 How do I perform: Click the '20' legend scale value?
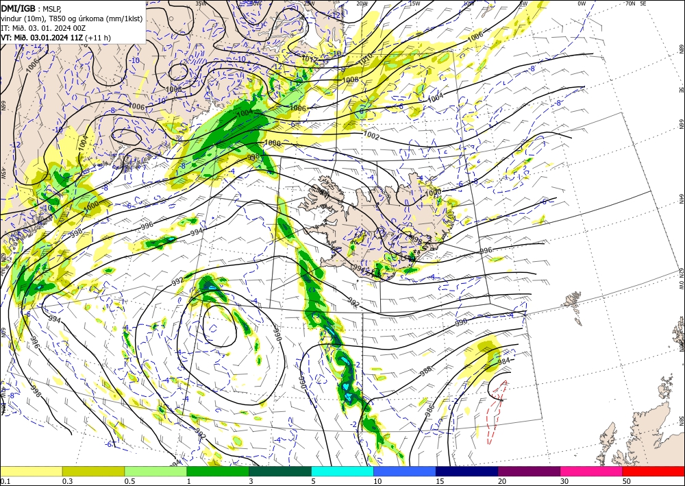pos(502,481)
